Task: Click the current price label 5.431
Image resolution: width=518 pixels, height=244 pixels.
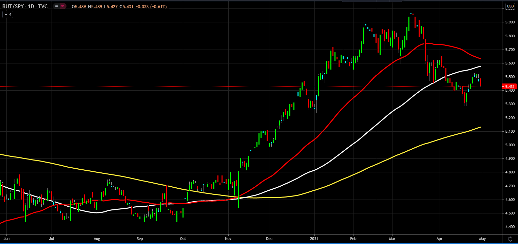Action: click(510, 87)
